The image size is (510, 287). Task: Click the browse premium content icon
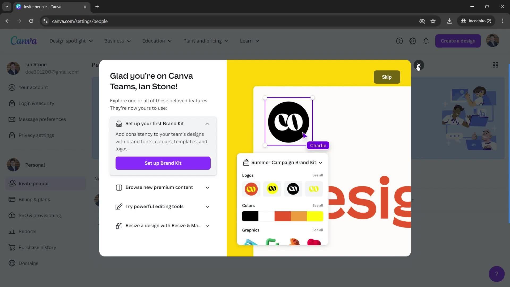coord(119,187)
